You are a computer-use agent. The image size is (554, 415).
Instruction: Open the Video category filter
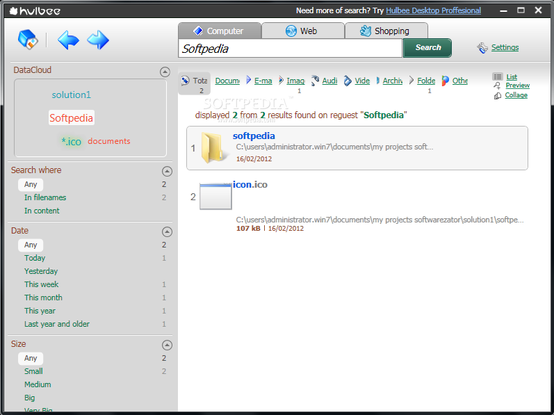click(x=362, y=81)
